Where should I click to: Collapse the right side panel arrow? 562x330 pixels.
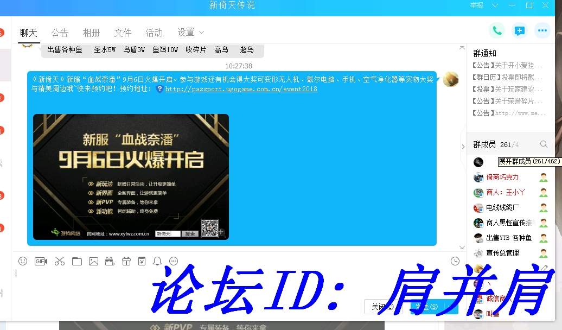pos(463,147)
